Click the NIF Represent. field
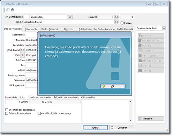 pos(31,86)
